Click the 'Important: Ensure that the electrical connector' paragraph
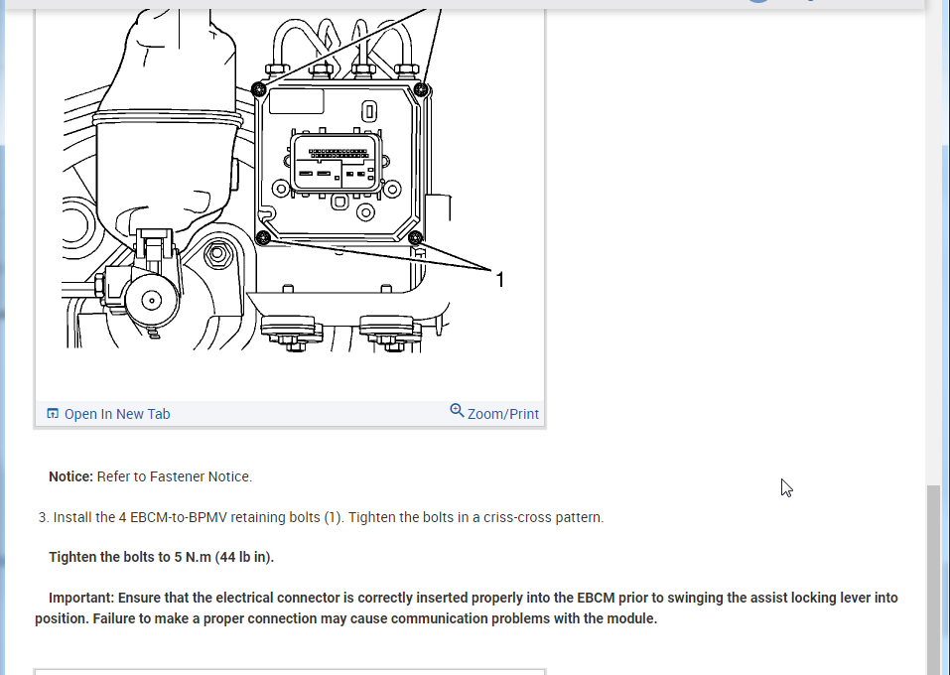 467,607
